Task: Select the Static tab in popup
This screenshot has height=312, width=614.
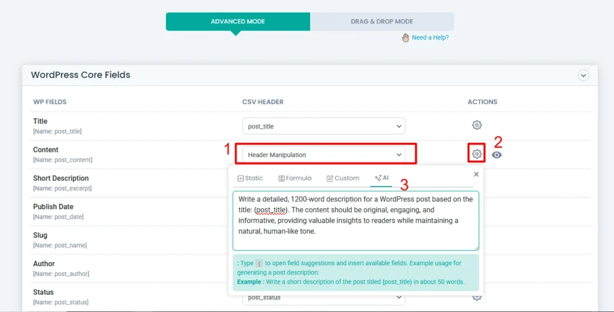Action: point(250,178)
